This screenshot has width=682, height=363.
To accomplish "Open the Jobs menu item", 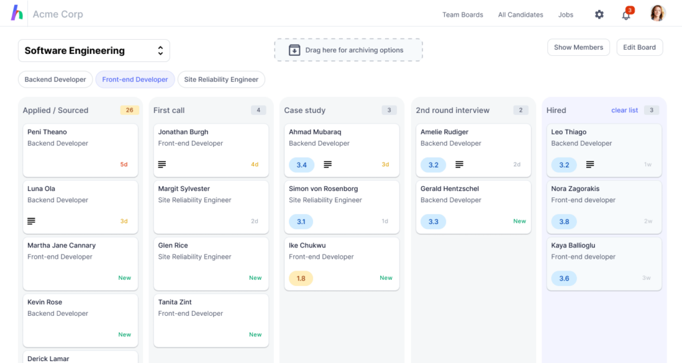I will (x=565, y=15).
